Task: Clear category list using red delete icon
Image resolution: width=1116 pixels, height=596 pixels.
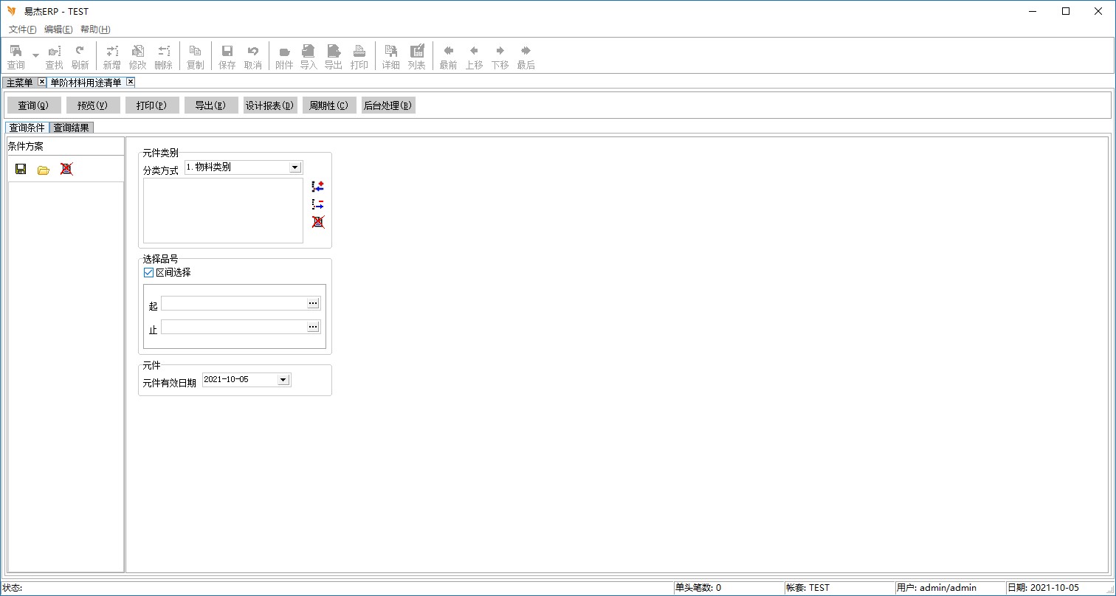Action: [318, 222]
